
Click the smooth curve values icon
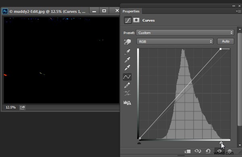[127, 93]
